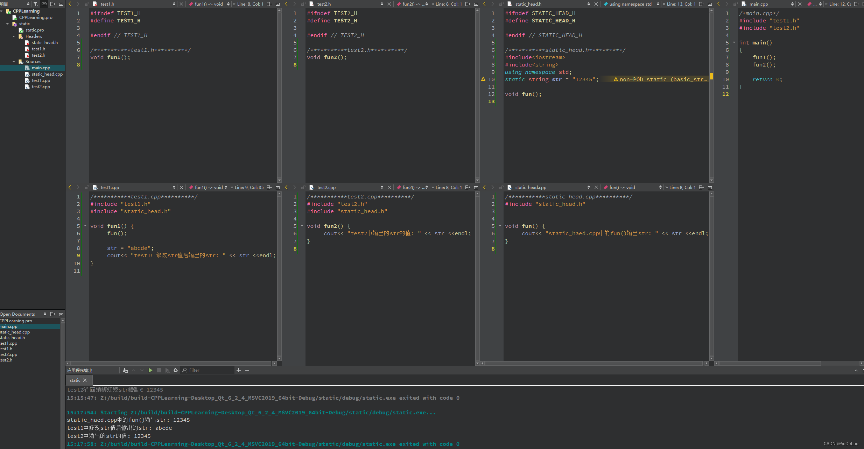Split the test1.cpp editor view
The image size is (864, 449).
click(x=269, y=188)
